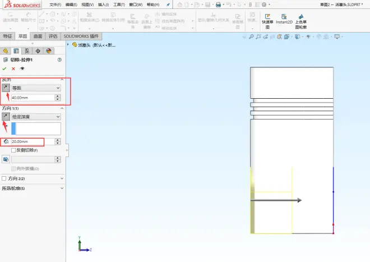Click the panel collapse handle on right edge

[67, 150]
